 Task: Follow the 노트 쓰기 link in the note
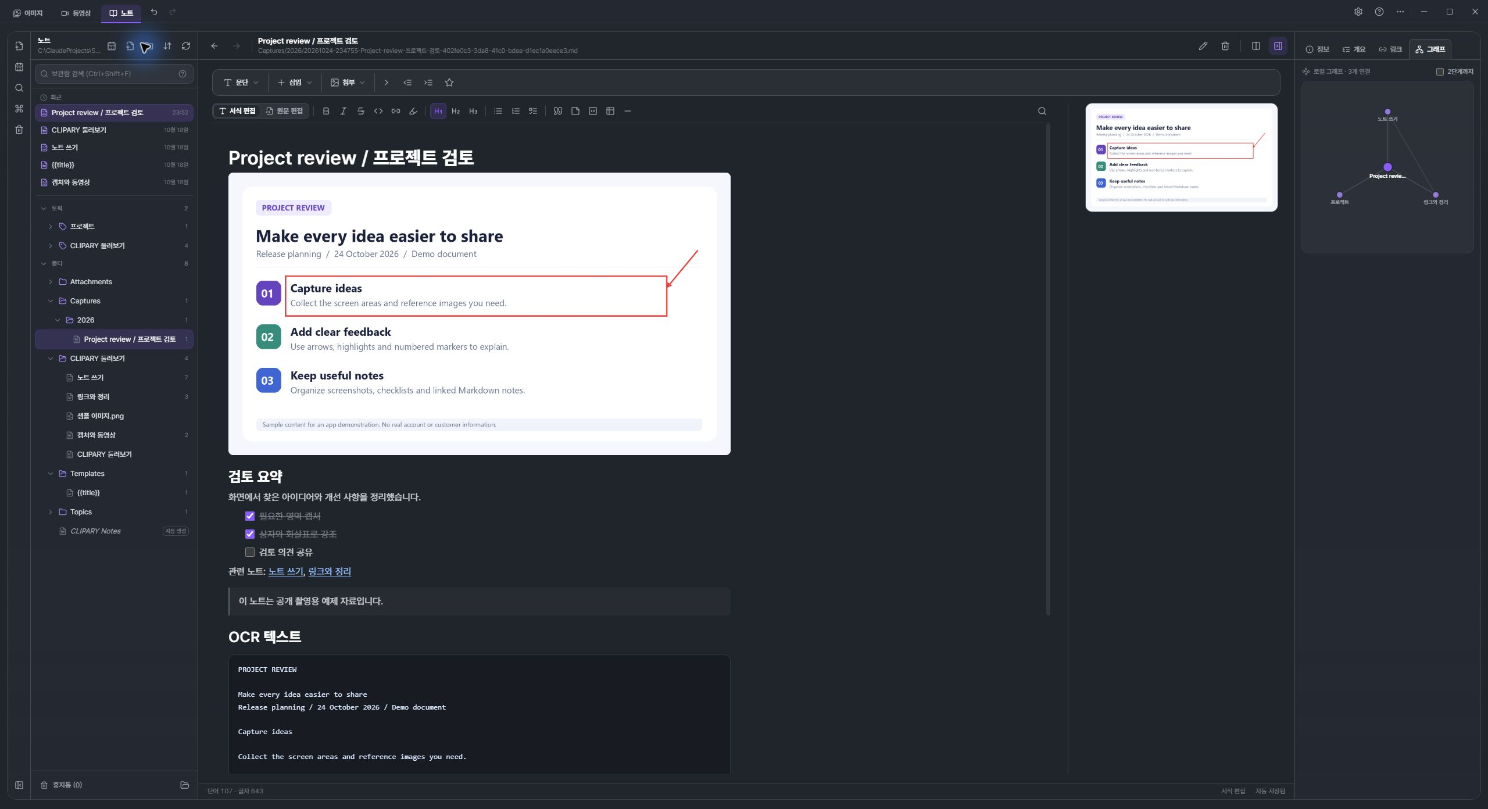pyautogui.click(x=285, y=571)
